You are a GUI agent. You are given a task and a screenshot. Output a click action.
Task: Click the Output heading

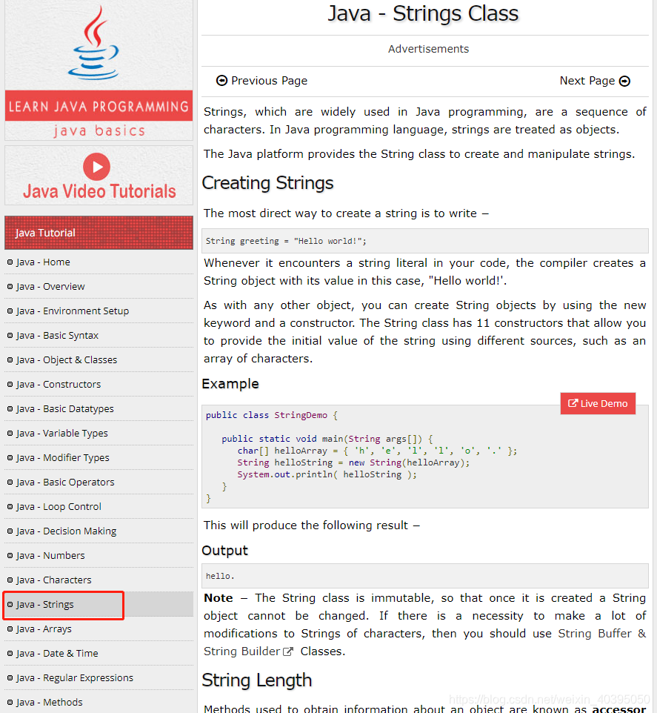[225, 551]
